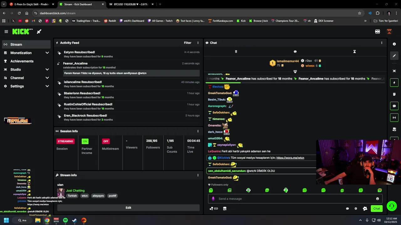This screenshot has height=225, width=401.
Task: Click the chat bubble icon beside settings gear
Action: coord(347,208)
